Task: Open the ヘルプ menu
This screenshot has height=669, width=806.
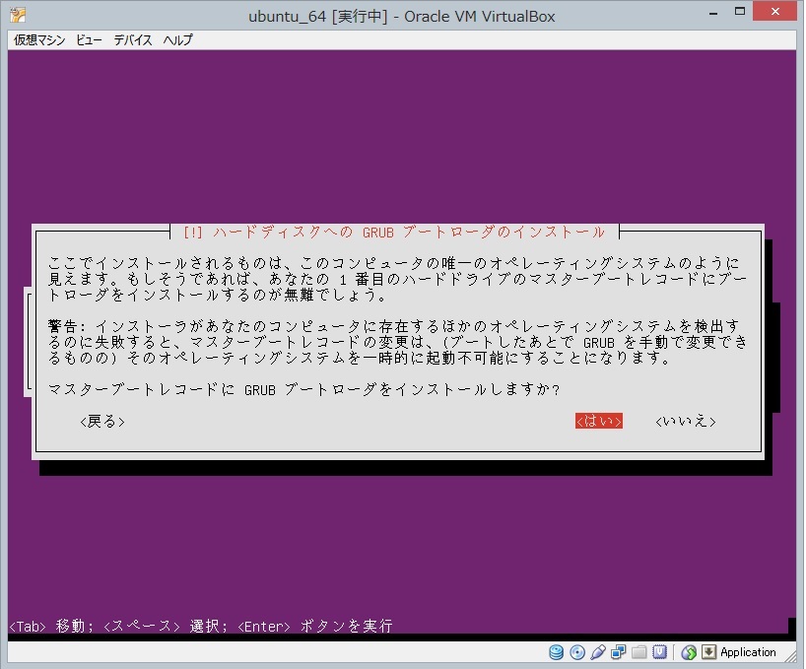Action: (178, 40)
